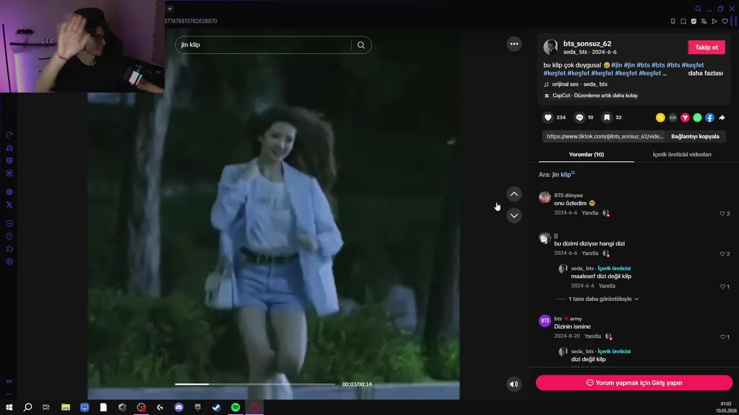This screenshot has height=415, width=739.
Task: Click the magnifier icon in the jin klip search box
Action: tap(361, 45)
